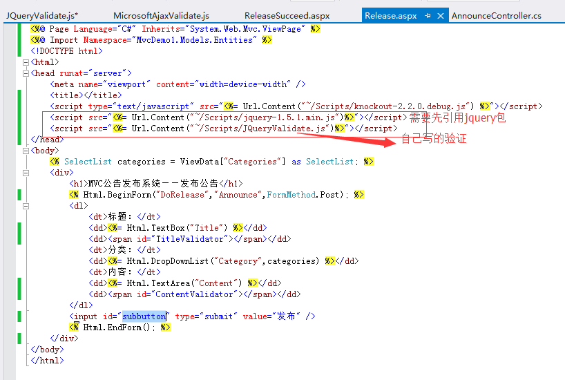This screenshot has height=380, width=565.
Task: Open the AnnounceController.cs tab
Action: point(496,16)
